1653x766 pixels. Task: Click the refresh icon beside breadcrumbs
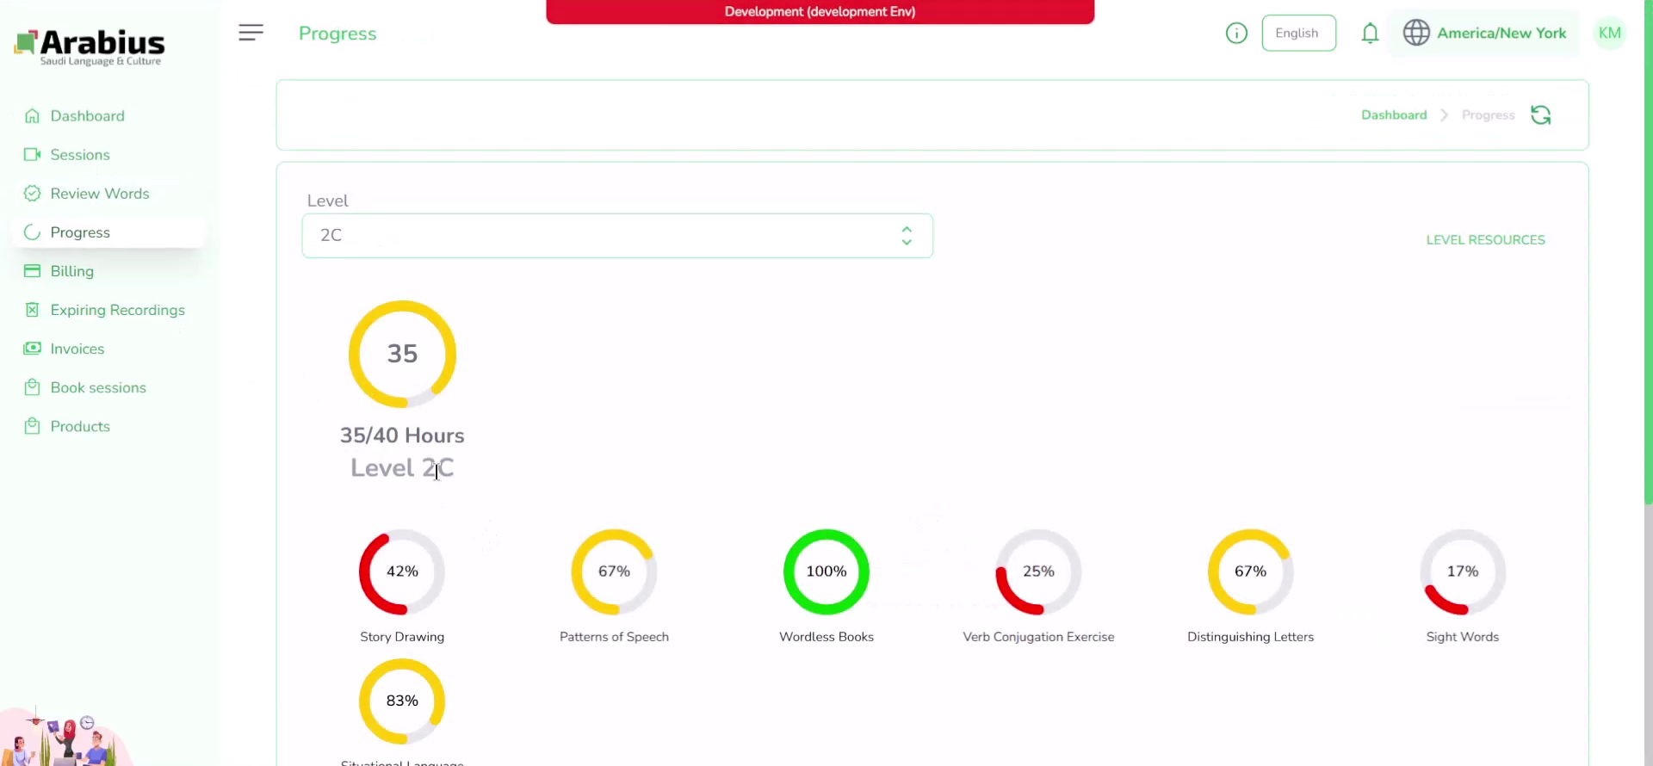(x=1540, y=115)
